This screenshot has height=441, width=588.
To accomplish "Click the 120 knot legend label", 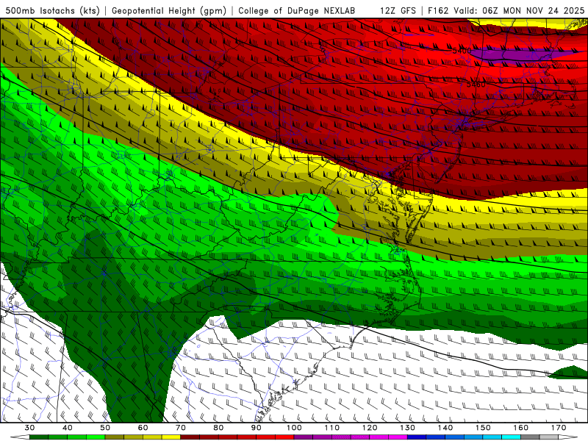I will 370,428.
